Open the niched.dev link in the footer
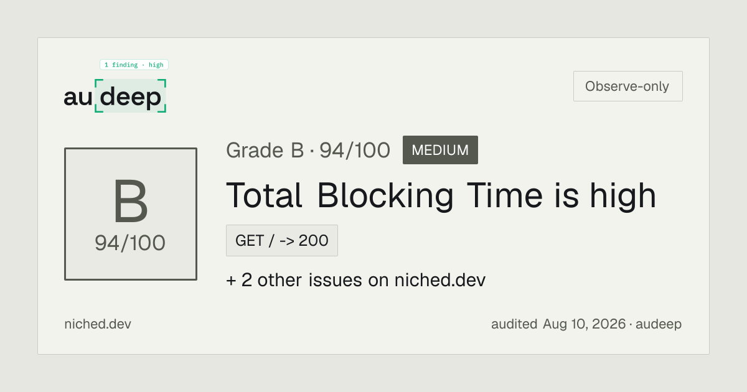This screenshot has width=747, height=392. pyautogui.click(x=98, y=324)
